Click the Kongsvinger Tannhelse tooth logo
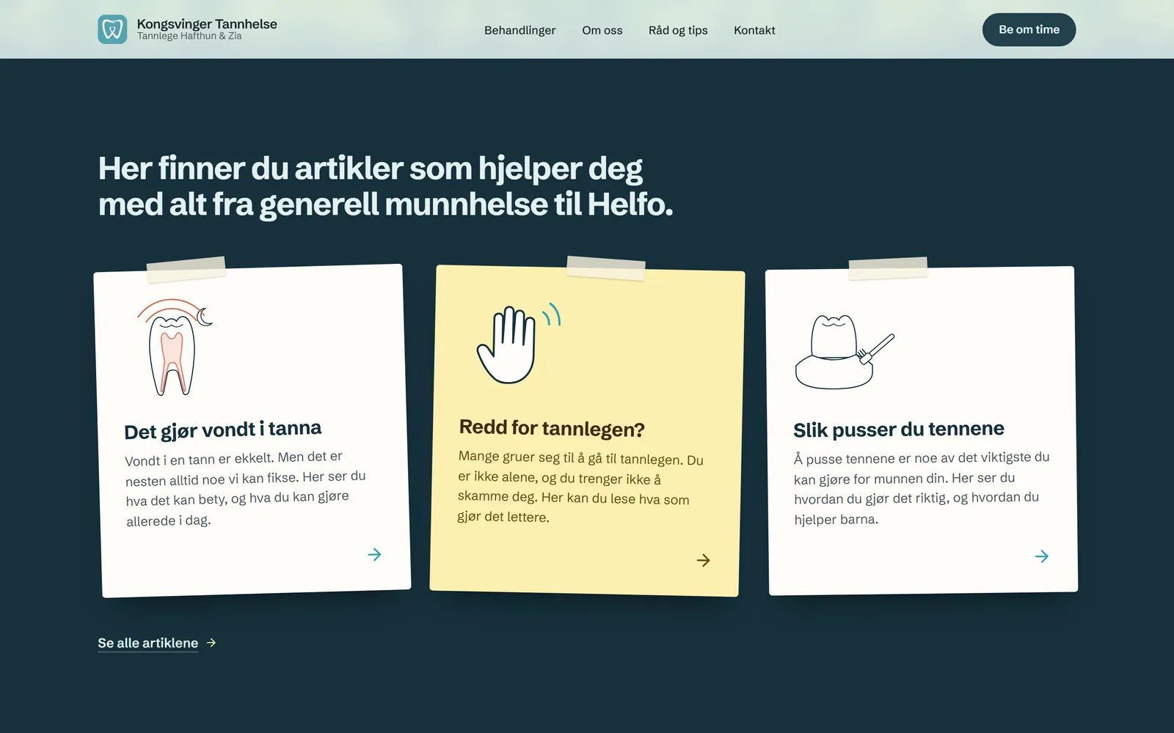 pyautogui.click(x=112, y=29)
